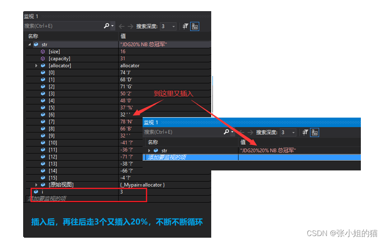Click the blue cube icon of [0]
This screenshot has height=241, width=384.
click(x=43, y=73)
